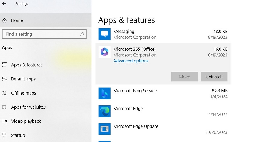Select the Microsoft 365 (Office) entry name
256x142 pixels.
click(134, 49)
